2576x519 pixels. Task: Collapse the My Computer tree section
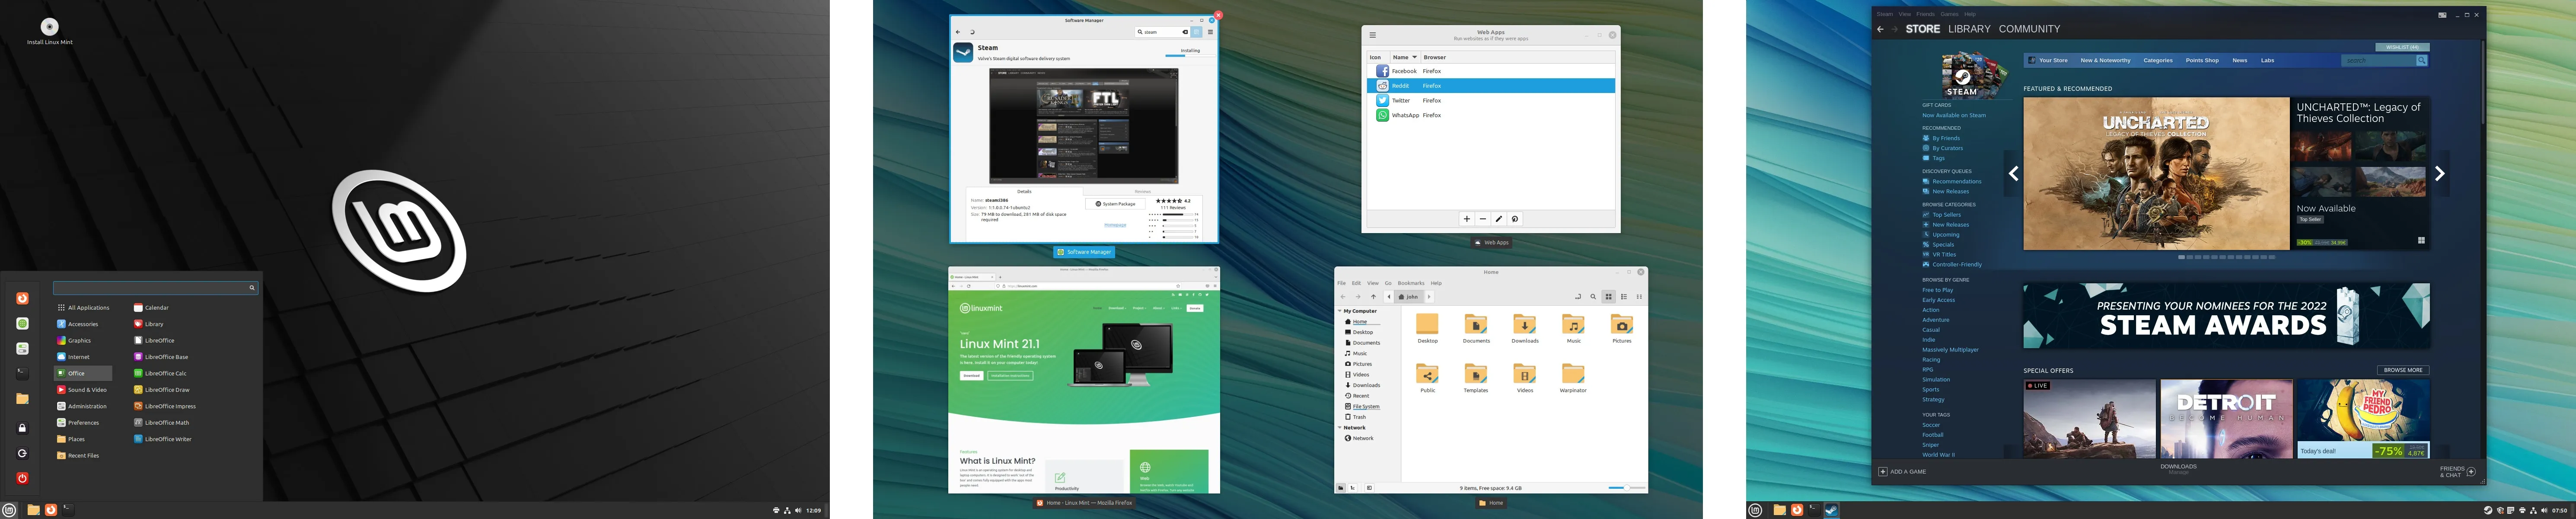click(x=1339, y=311)
